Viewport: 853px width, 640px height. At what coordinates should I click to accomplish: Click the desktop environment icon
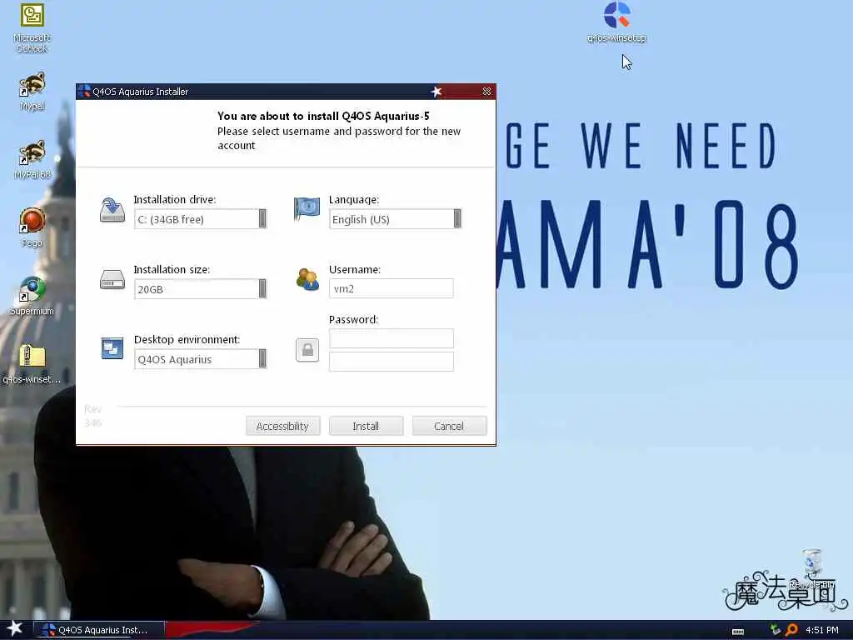coord(112,348)
